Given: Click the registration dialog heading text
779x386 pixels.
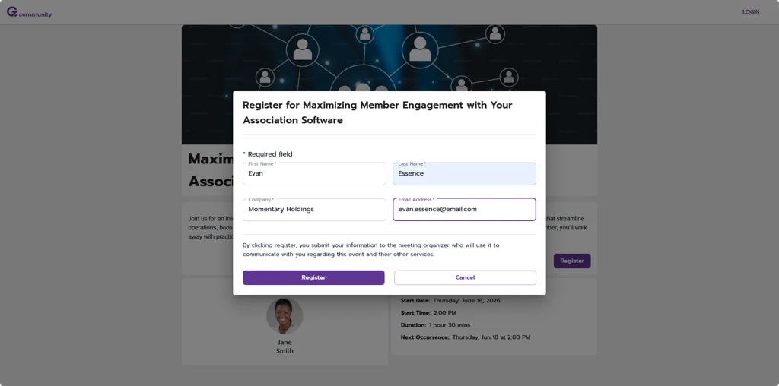Looking at the screenshot, I should (x=377, y=112).
